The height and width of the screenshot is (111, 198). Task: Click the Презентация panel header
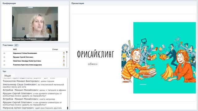(133, 3)
